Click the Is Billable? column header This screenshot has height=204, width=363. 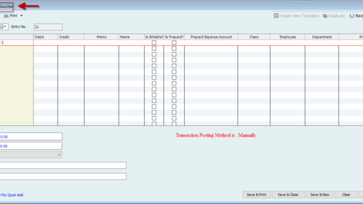click(x=154, y=37)
